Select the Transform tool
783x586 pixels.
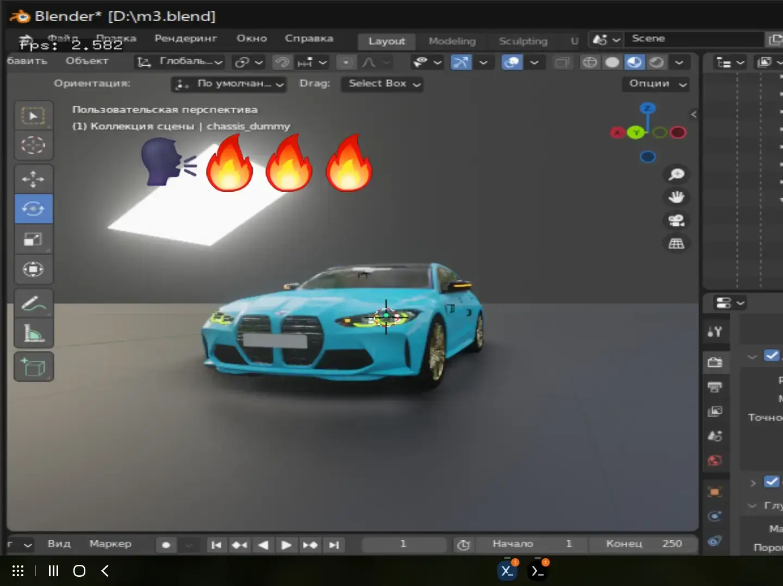pyautogui.click(x=33, y=269)
